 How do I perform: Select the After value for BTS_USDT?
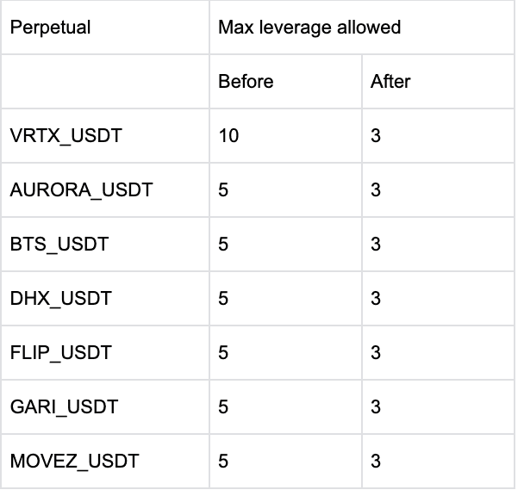(x=376, y=245)
